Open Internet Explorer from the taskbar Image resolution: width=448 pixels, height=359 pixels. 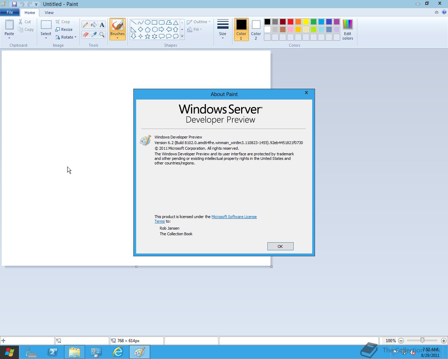point(118,352)
